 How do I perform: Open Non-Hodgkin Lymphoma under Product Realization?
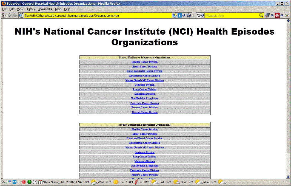pyautogui.click(x=145, y=98)
